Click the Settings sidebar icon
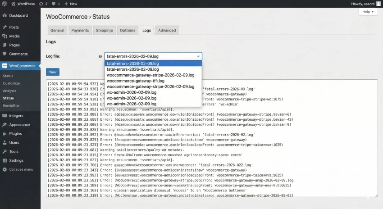Image resolution: width=383 pixels, height=209 pixels. 5,160
